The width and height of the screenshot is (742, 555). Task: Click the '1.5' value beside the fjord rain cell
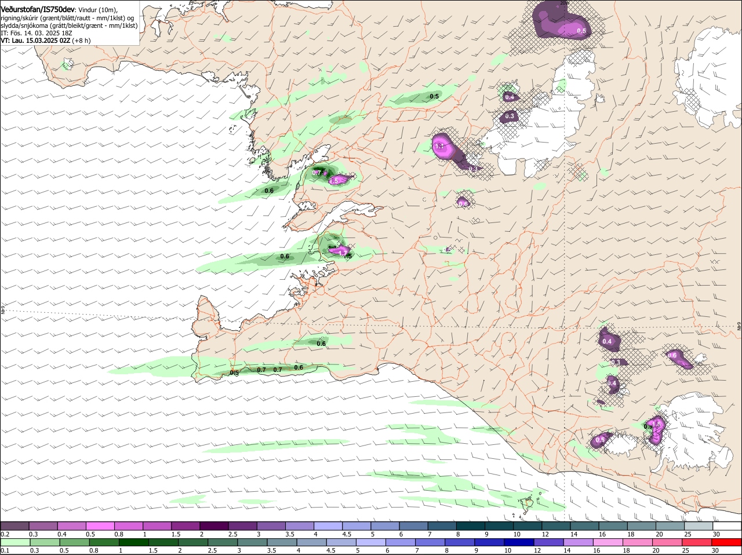click(x=334, y=181)
